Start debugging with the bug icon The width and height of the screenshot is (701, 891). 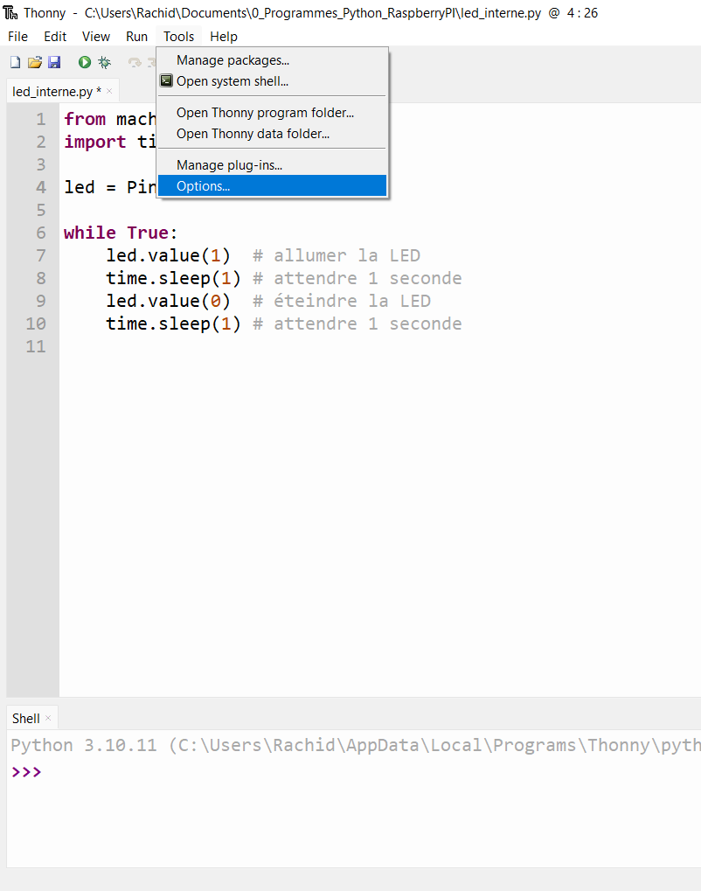click(x=105, y=62)
